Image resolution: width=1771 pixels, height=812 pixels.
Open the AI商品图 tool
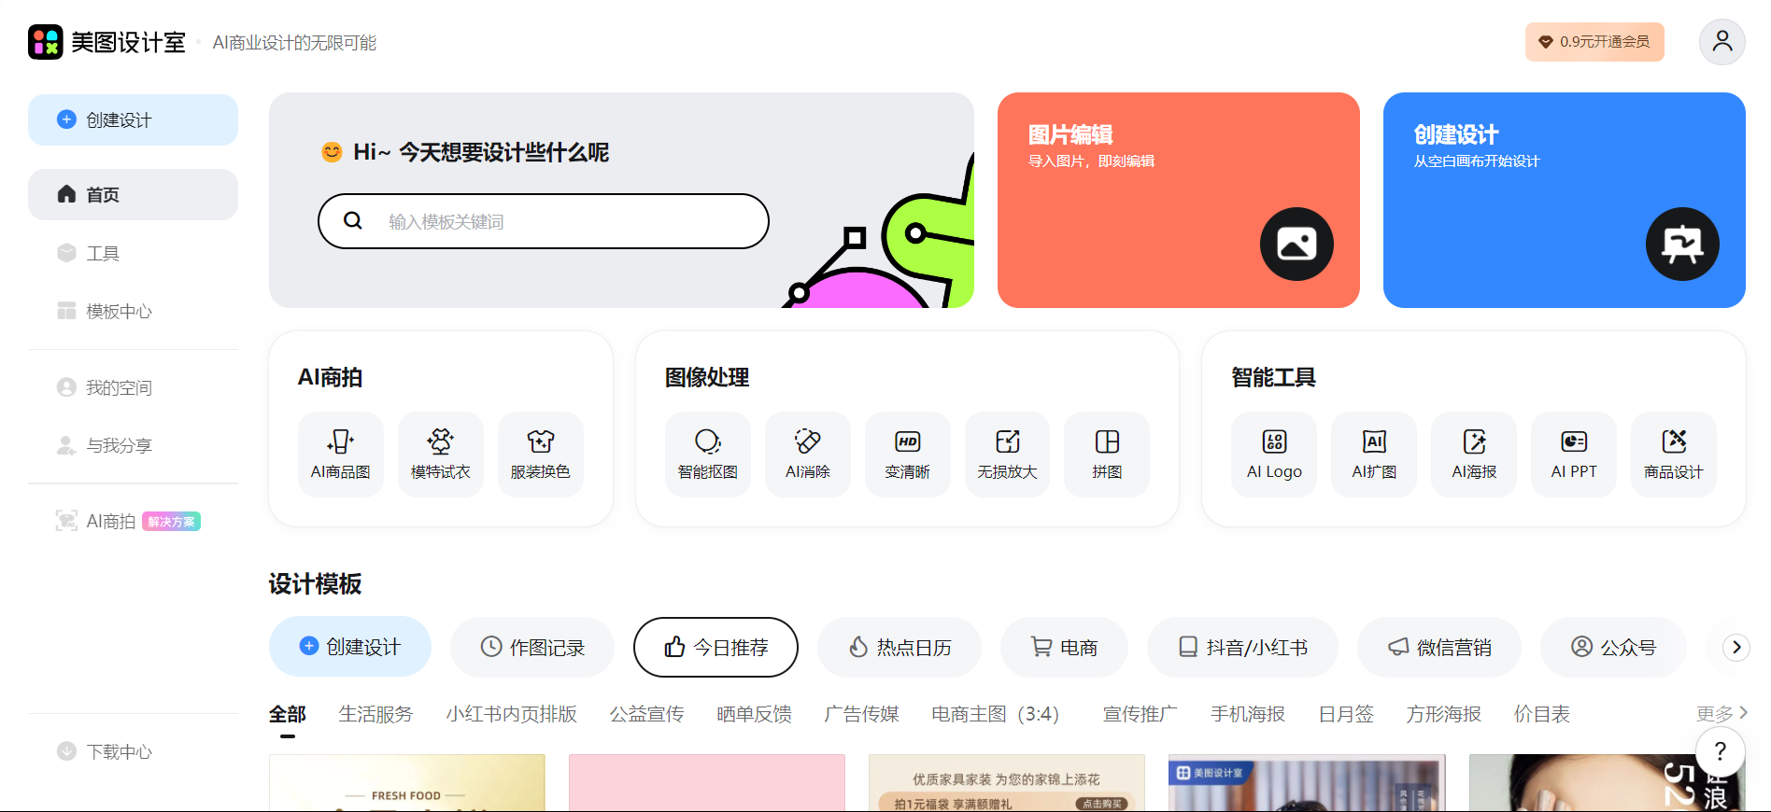coord(341,455)
